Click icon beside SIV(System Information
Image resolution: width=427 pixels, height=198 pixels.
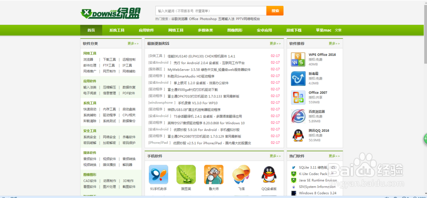(x=294, y=187)
